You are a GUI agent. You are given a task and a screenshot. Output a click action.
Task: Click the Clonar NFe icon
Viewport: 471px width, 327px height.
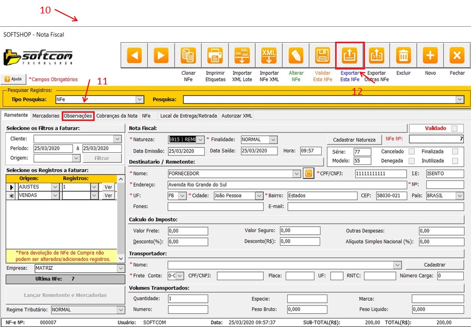point(188,55)
